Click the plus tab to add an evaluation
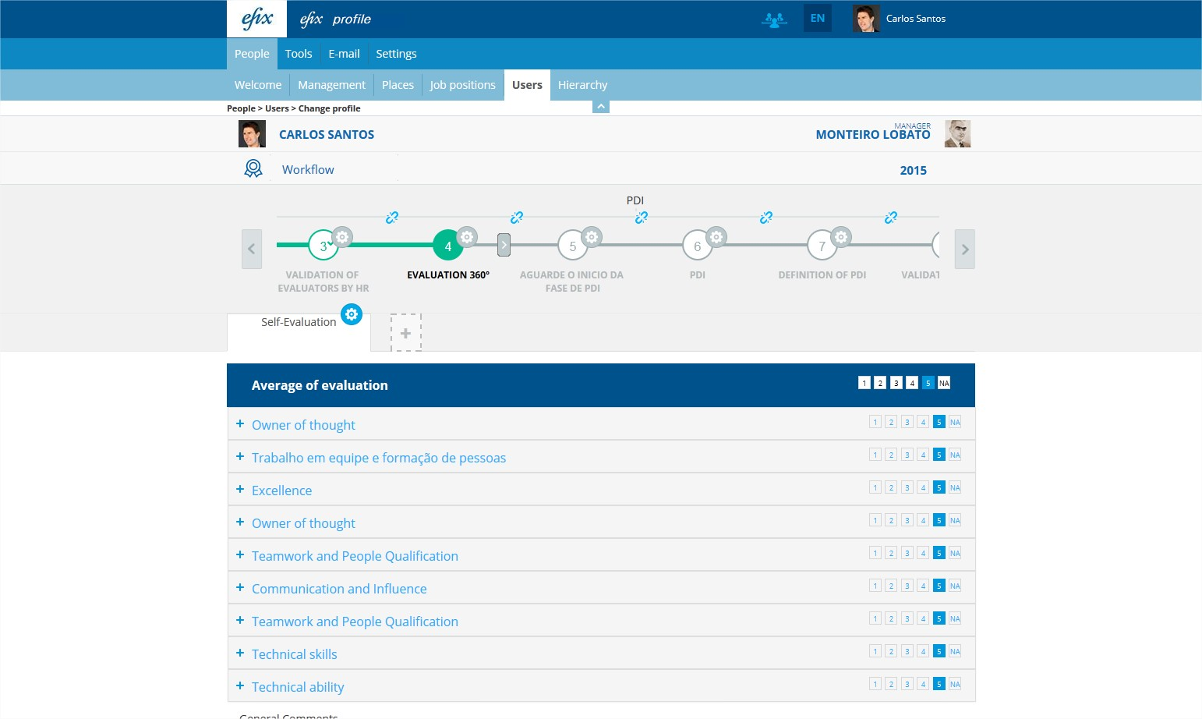Image resolution: width=1202 pixels, height=719 pixels. click(405, 332)
